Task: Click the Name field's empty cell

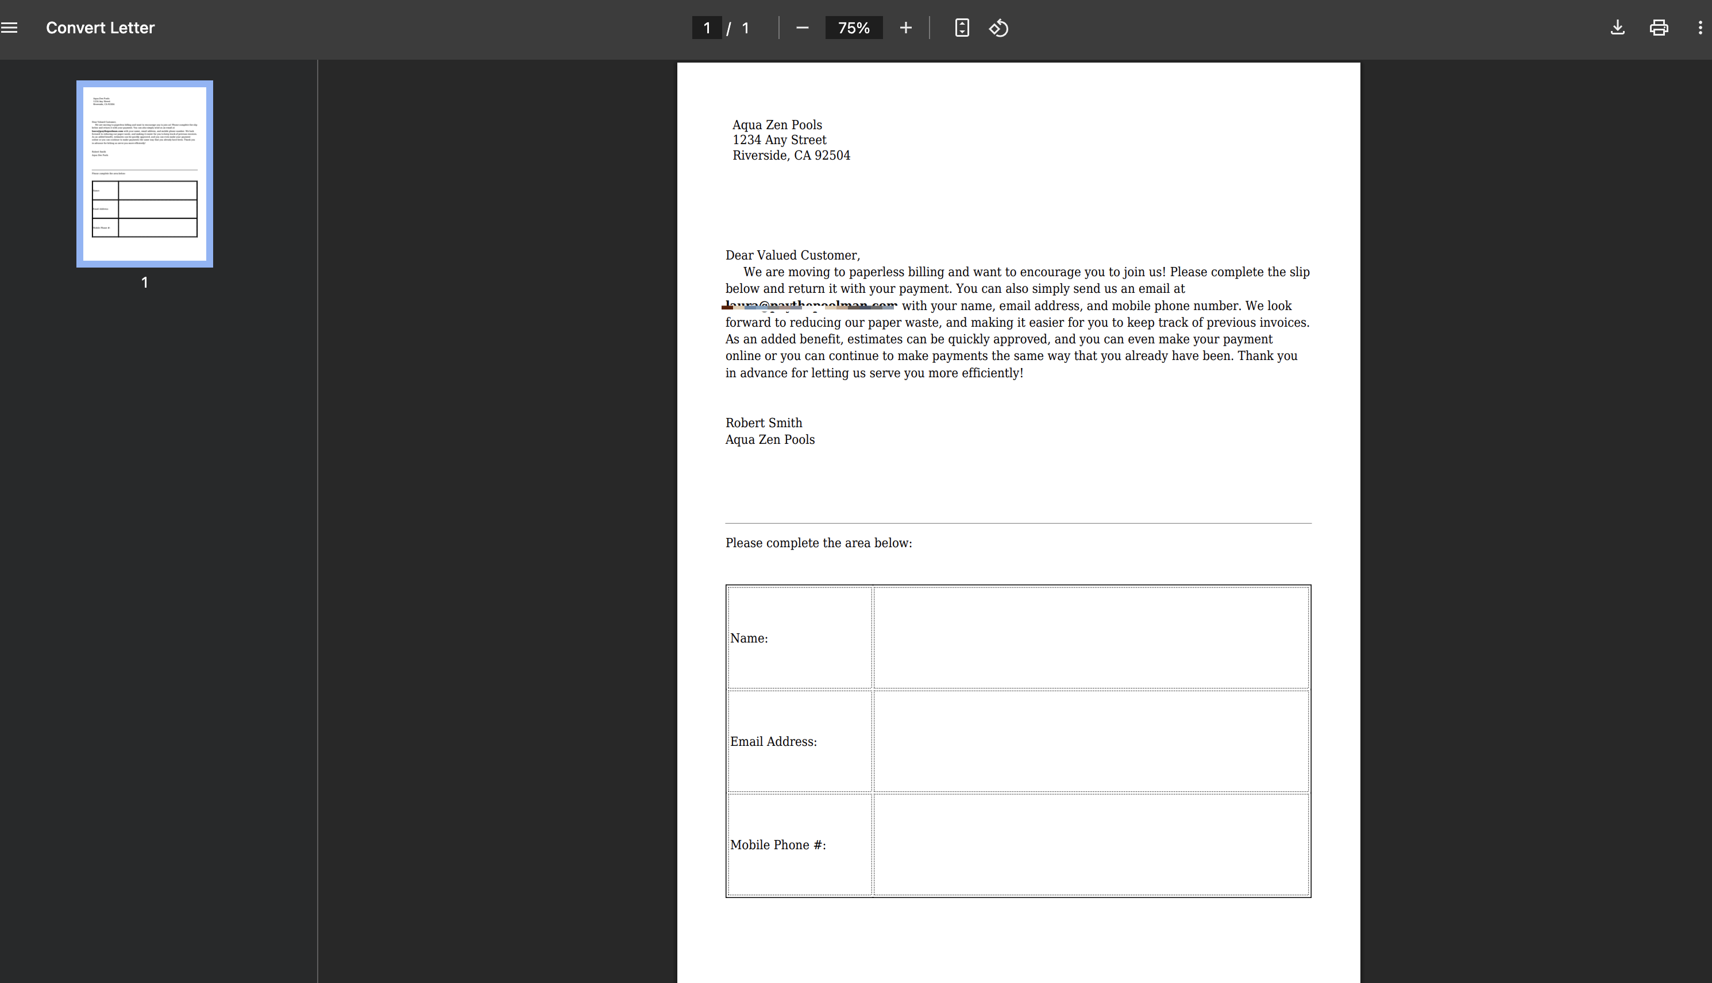Action: coord(1091,637)
